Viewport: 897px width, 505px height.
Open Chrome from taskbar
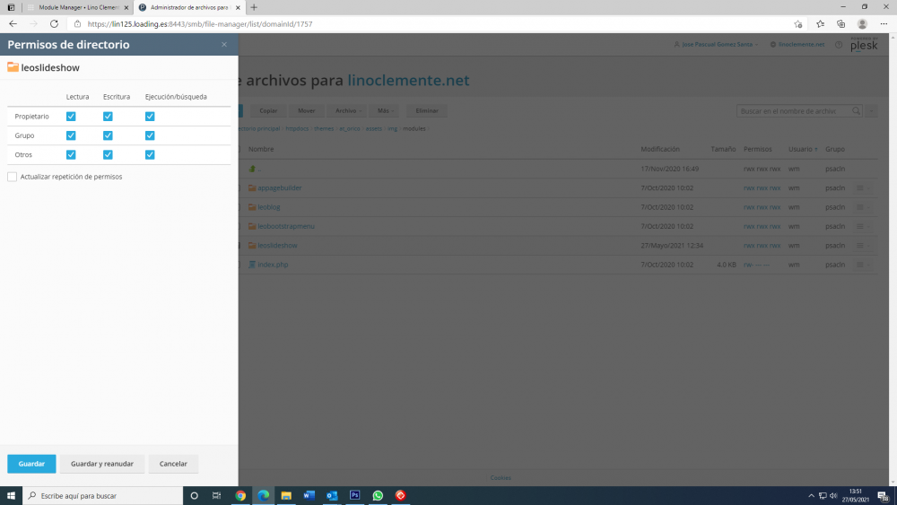pos(240,495)
